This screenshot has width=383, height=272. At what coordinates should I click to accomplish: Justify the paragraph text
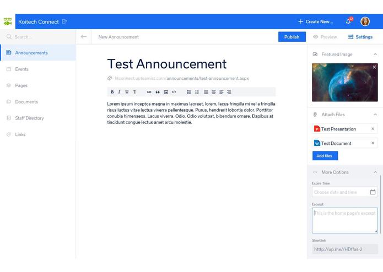pos(206,92)
